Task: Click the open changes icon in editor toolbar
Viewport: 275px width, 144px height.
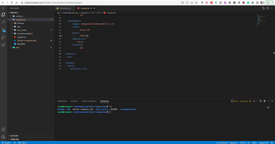Action: pos(263,8)
